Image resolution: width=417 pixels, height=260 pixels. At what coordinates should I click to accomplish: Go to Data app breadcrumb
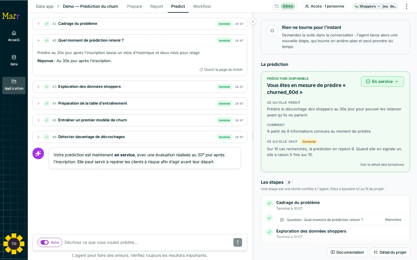click(x=45, y=6)
